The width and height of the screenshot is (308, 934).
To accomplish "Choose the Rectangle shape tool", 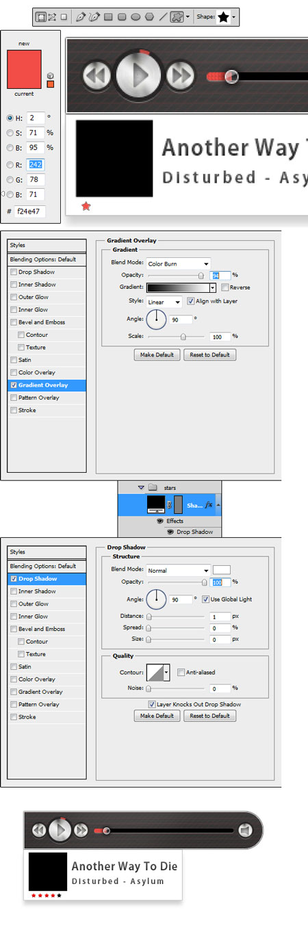I will tap(108, 16).
